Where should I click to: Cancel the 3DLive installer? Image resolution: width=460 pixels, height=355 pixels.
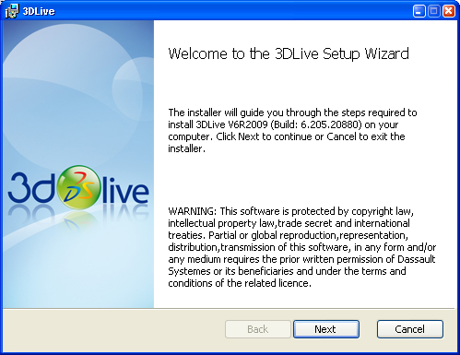[x=410, y=329]
